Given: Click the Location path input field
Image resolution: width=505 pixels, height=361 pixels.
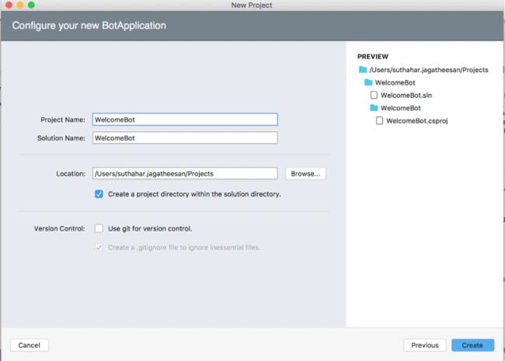Looking at the screenshot, I should 185,173.
